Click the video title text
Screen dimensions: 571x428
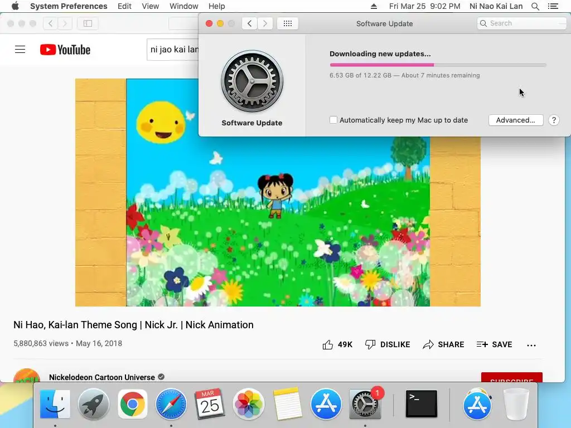[133, 325]
